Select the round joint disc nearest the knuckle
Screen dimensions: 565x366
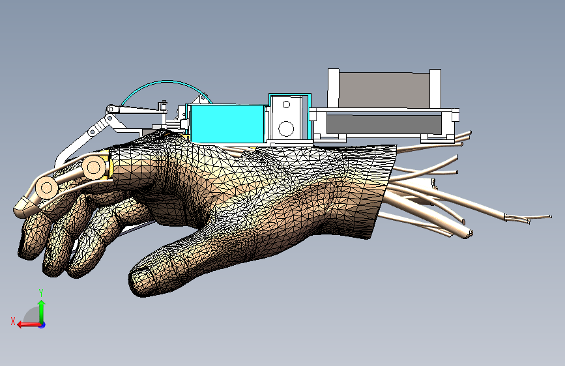tap(94, 167)
